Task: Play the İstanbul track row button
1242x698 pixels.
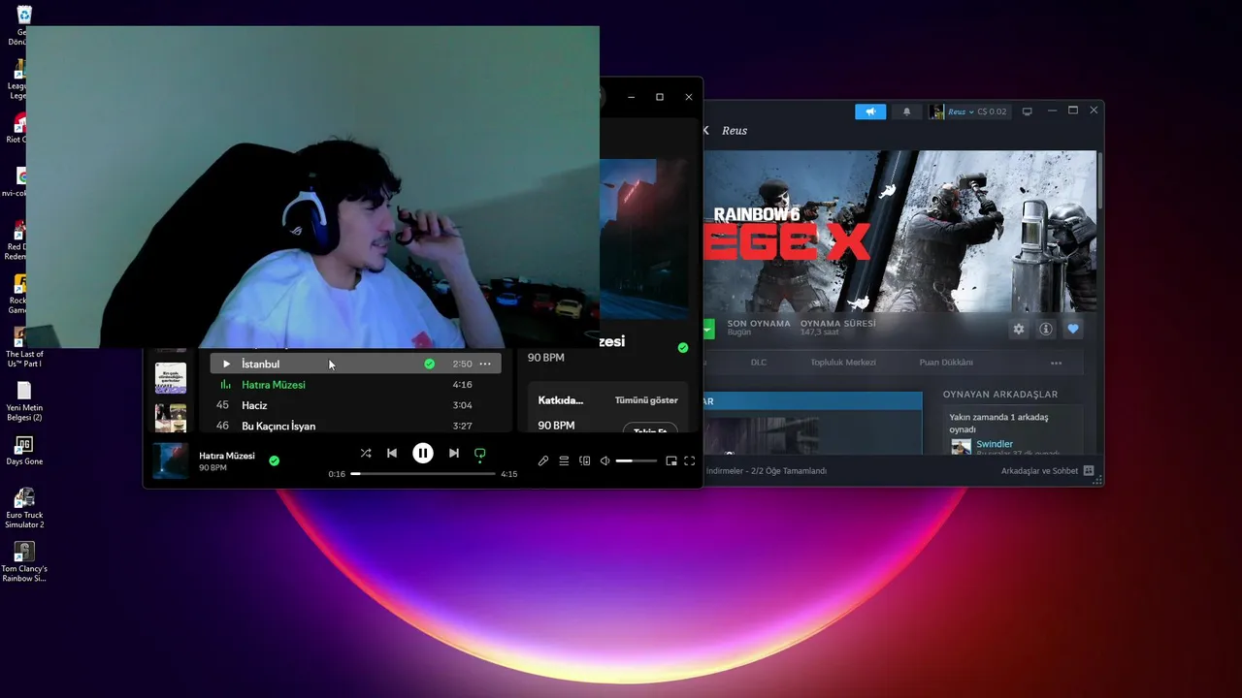Action: (226, 364)
